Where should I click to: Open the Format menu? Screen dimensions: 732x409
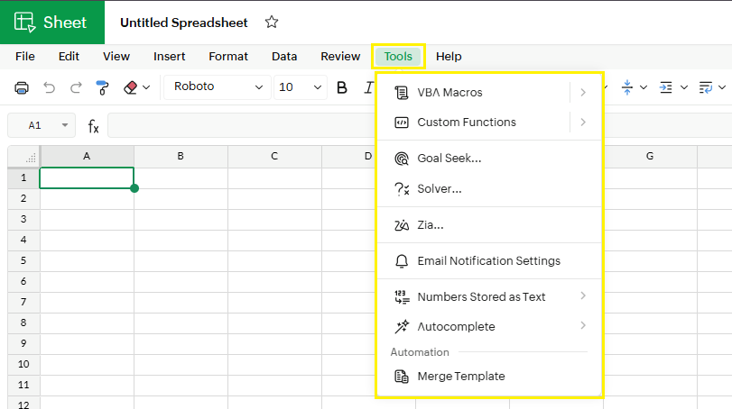click(x=228, y=57)
